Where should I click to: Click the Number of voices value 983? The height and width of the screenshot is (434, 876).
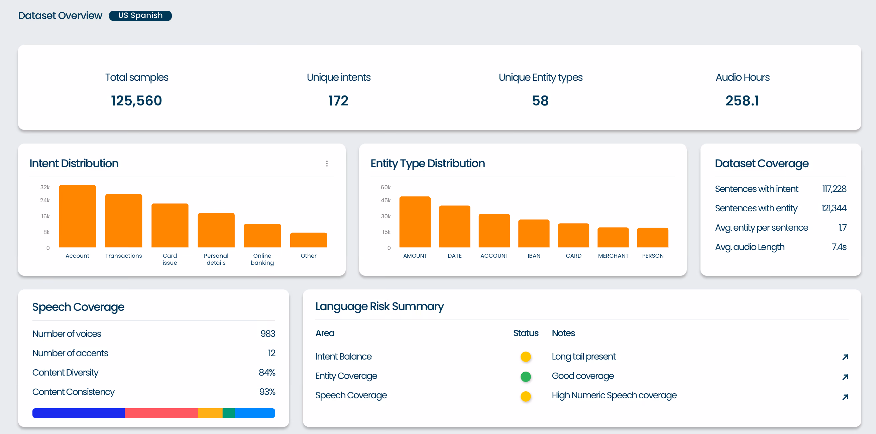267,334
